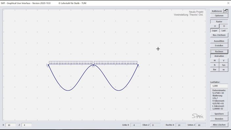Click Alles Löschen to clear all
This screenshot has height=130, width=231.
219,125
